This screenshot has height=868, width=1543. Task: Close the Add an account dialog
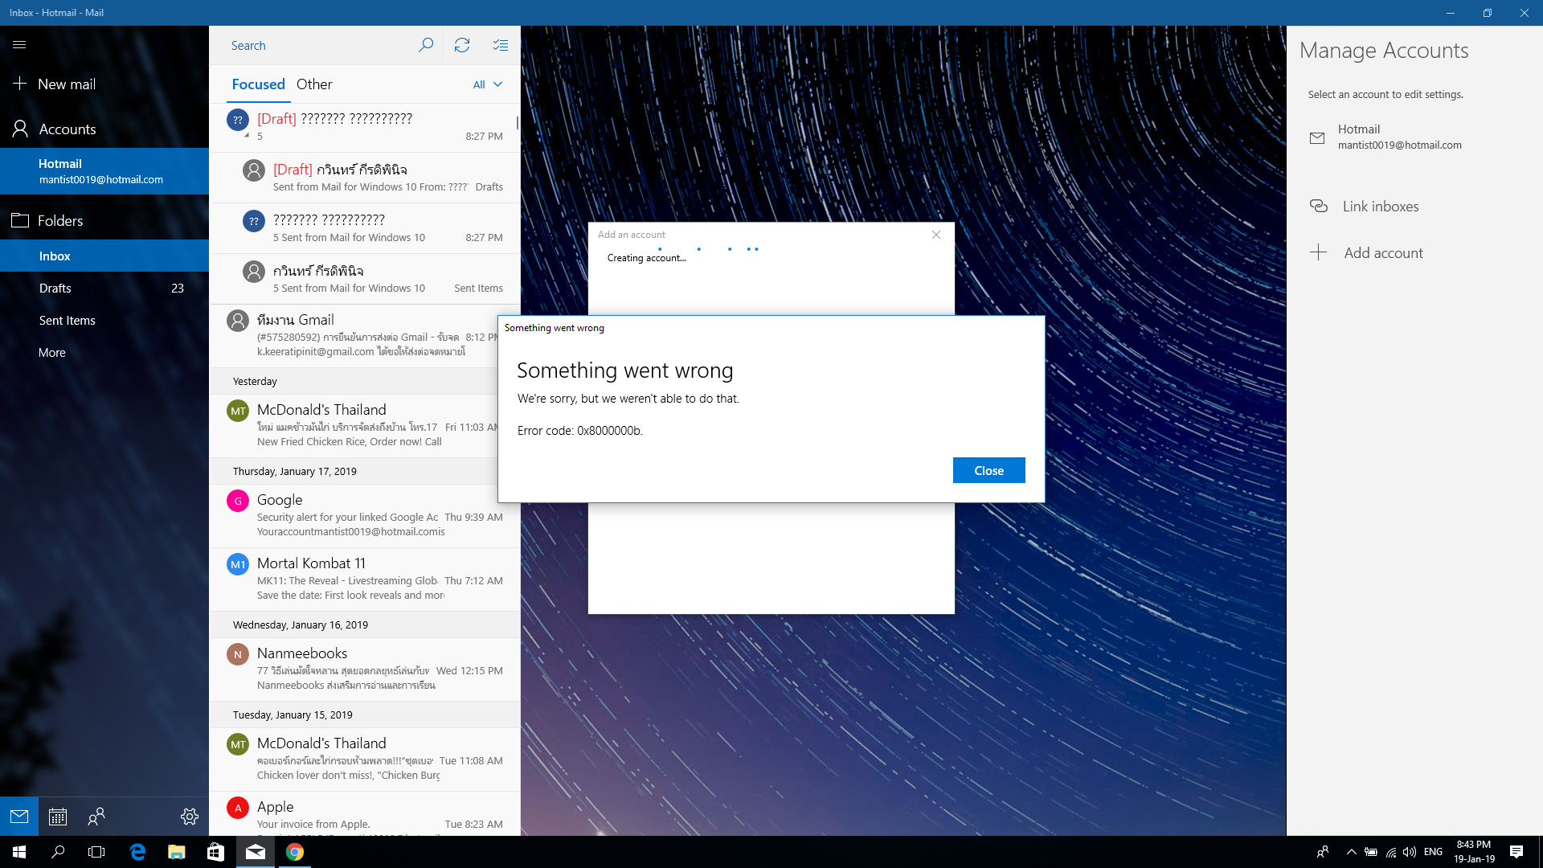(x=936, y=235)
